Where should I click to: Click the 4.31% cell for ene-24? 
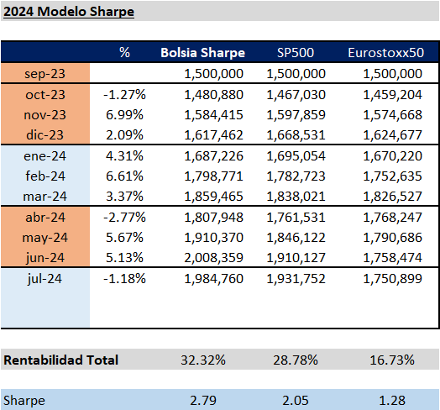click(x=124, y=156)
